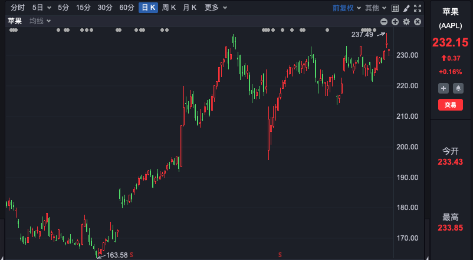
Task: Close the indicator bar with X icon
Action: coord(418,22)
